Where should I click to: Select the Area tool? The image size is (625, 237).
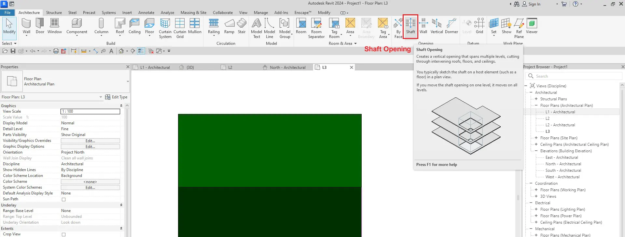click(350, 27)
